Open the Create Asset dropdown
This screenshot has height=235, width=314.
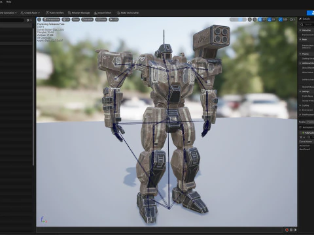pyautogui.click(x=30, y=13)
